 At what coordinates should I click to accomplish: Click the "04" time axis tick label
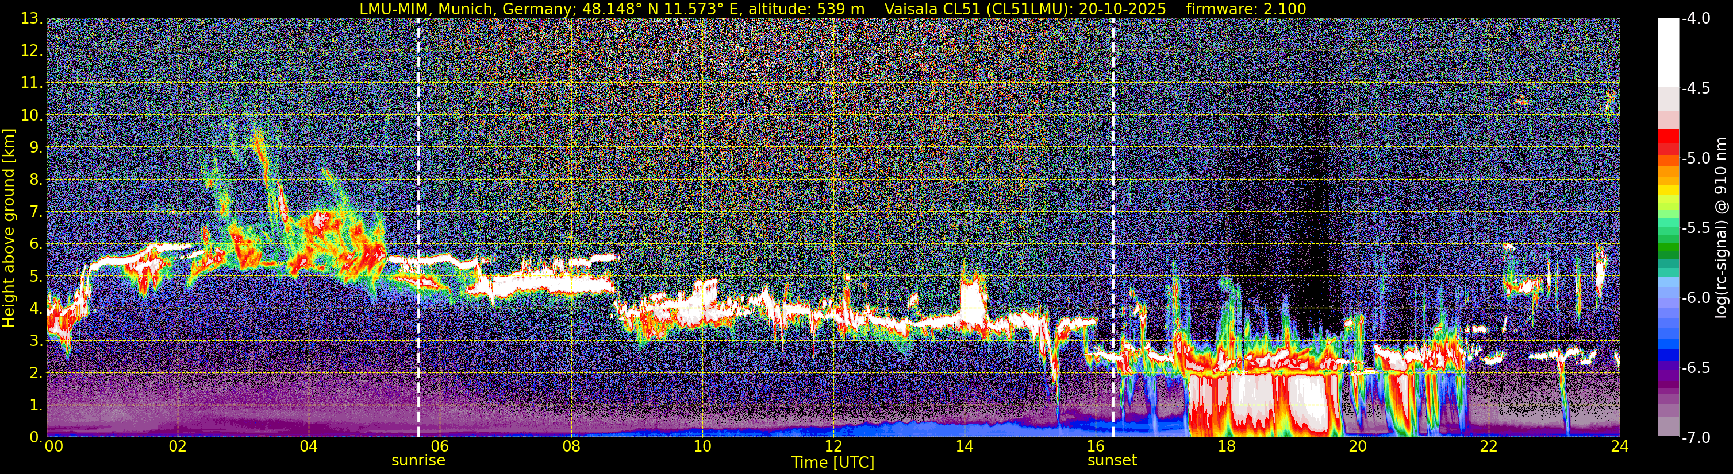coord(309,446)
